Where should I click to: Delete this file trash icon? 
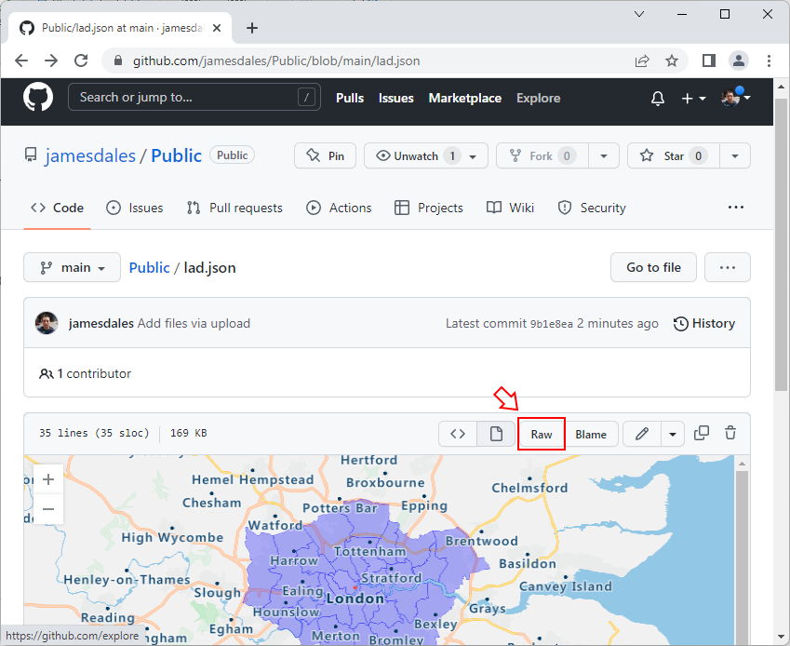click(x=730, y=434)
